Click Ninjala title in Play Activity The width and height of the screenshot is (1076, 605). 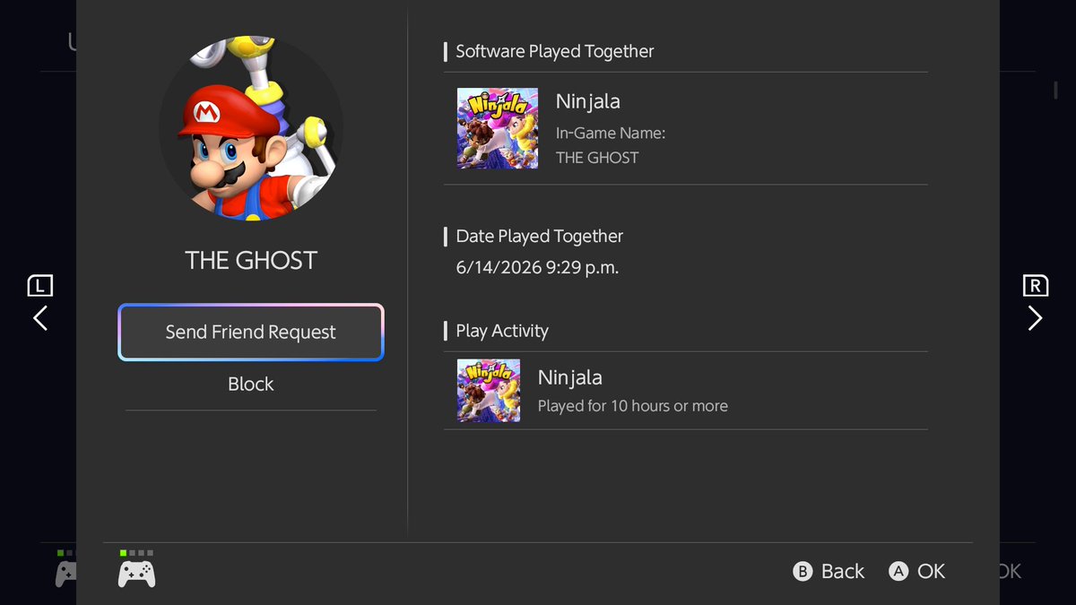pyautogui.click(x=570, y=377)
